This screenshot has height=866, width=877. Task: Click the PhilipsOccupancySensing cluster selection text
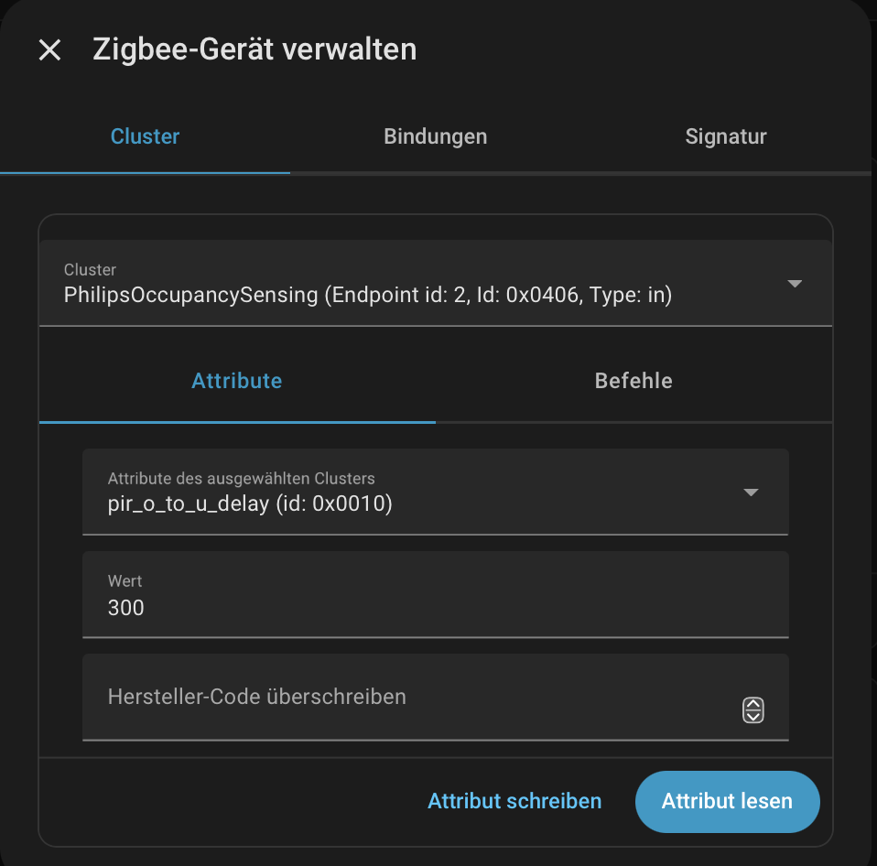368,296
